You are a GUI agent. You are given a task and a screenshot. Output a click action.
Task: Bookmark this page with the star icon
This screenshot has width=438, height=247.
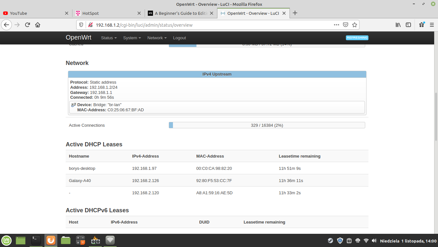(354, 25)
